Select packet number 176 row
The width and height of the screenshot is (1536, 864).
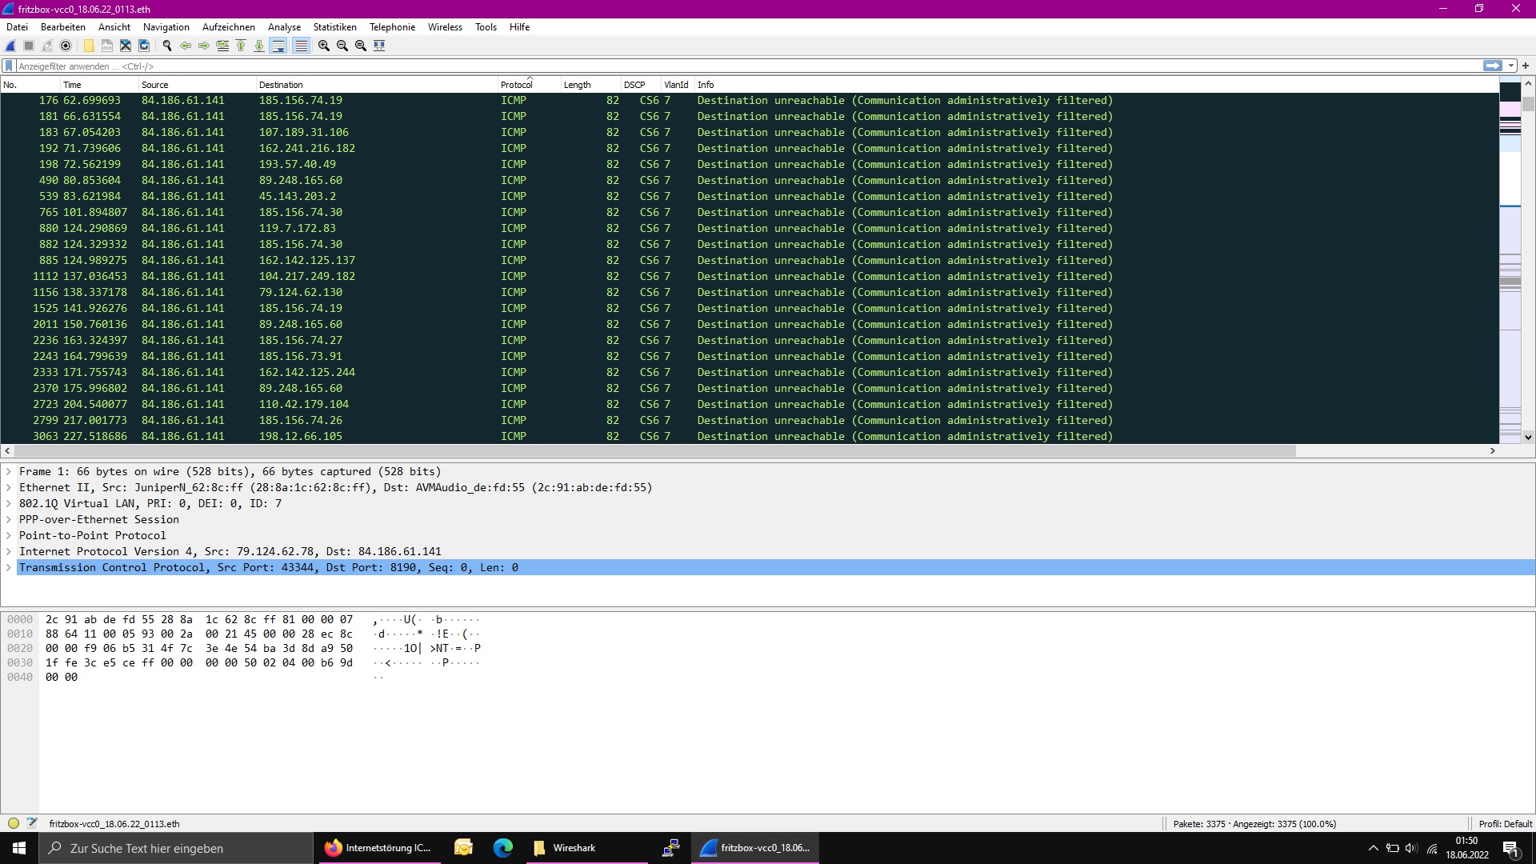tap(749, 101)
